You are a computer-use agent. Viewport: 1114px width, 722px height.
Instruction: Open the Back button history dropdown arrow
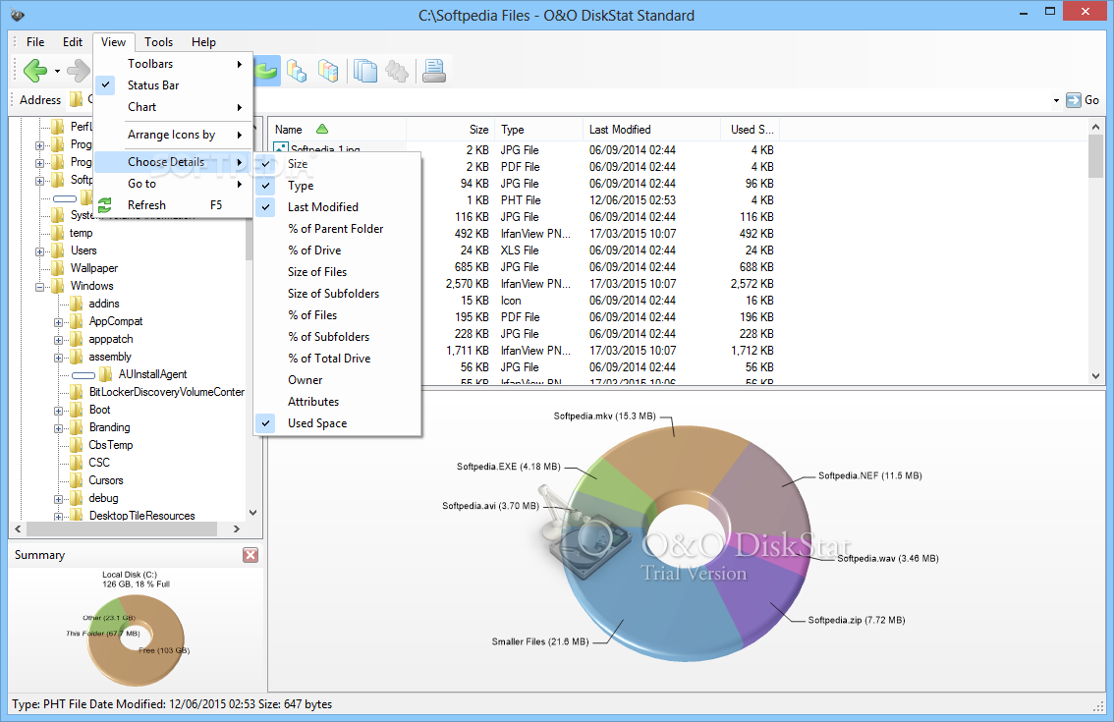click(x=57, y=71)
